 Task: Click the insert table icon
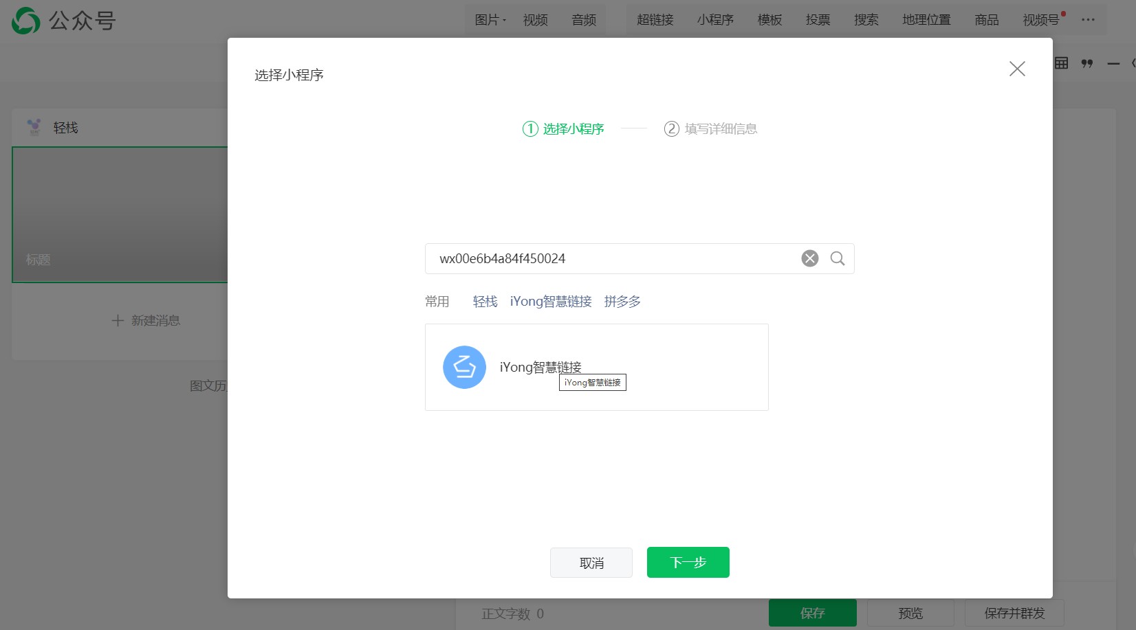(1062, 63)
